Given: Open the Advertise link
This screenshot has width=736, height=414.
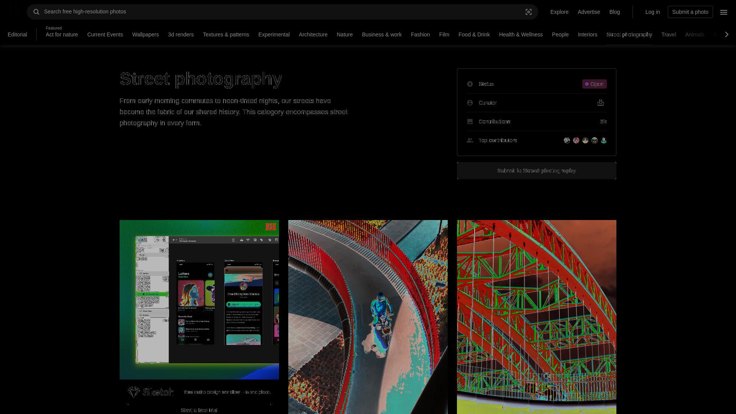Looking at the screenshot, I should [x=589, y=12].
